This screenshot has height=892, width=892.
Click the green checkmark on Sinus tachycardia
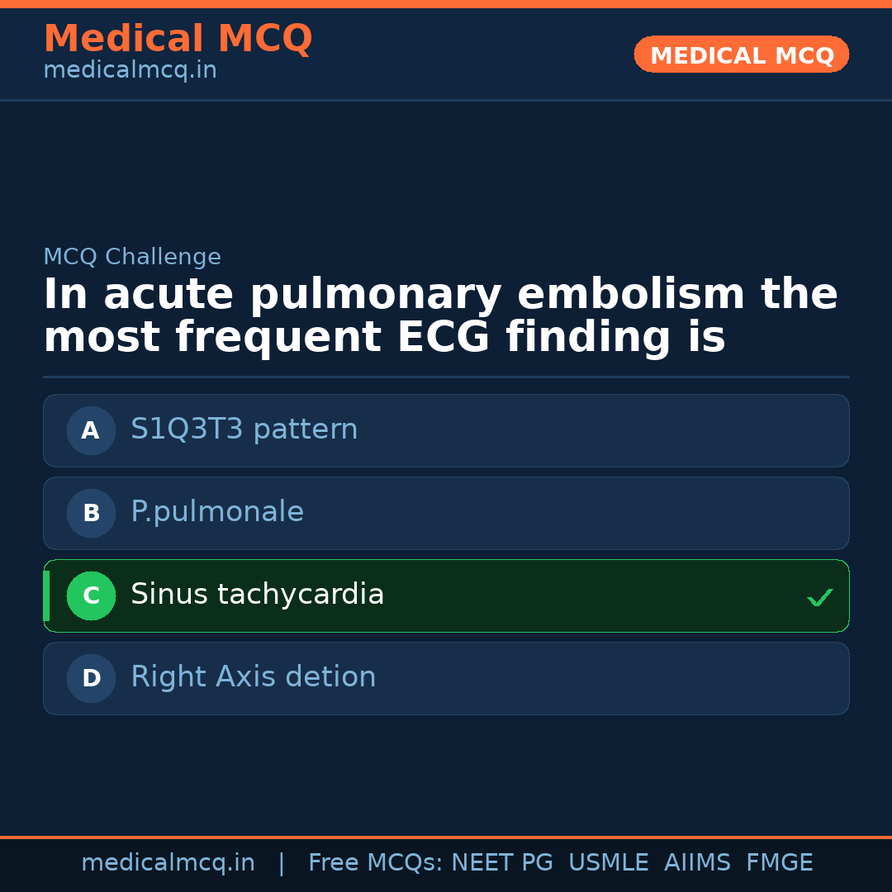tap(819, 597)
